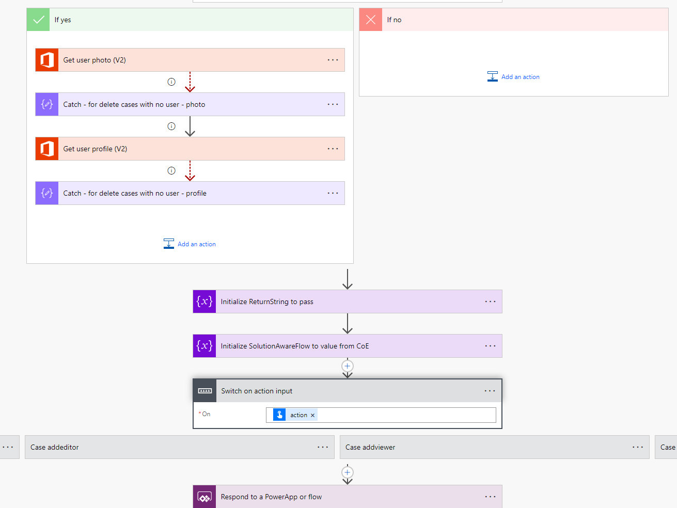Image resolution: width=677 pixels, height=508 pixels.
Task: Remove the action token from the On field
Action: pyautogui.click(x=313, y=415)
